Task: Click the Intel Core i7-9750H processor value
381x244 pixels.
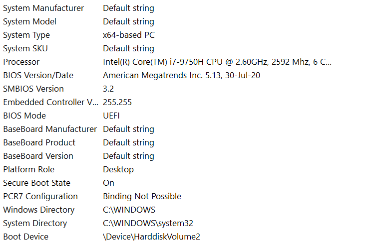Action: 217,62
